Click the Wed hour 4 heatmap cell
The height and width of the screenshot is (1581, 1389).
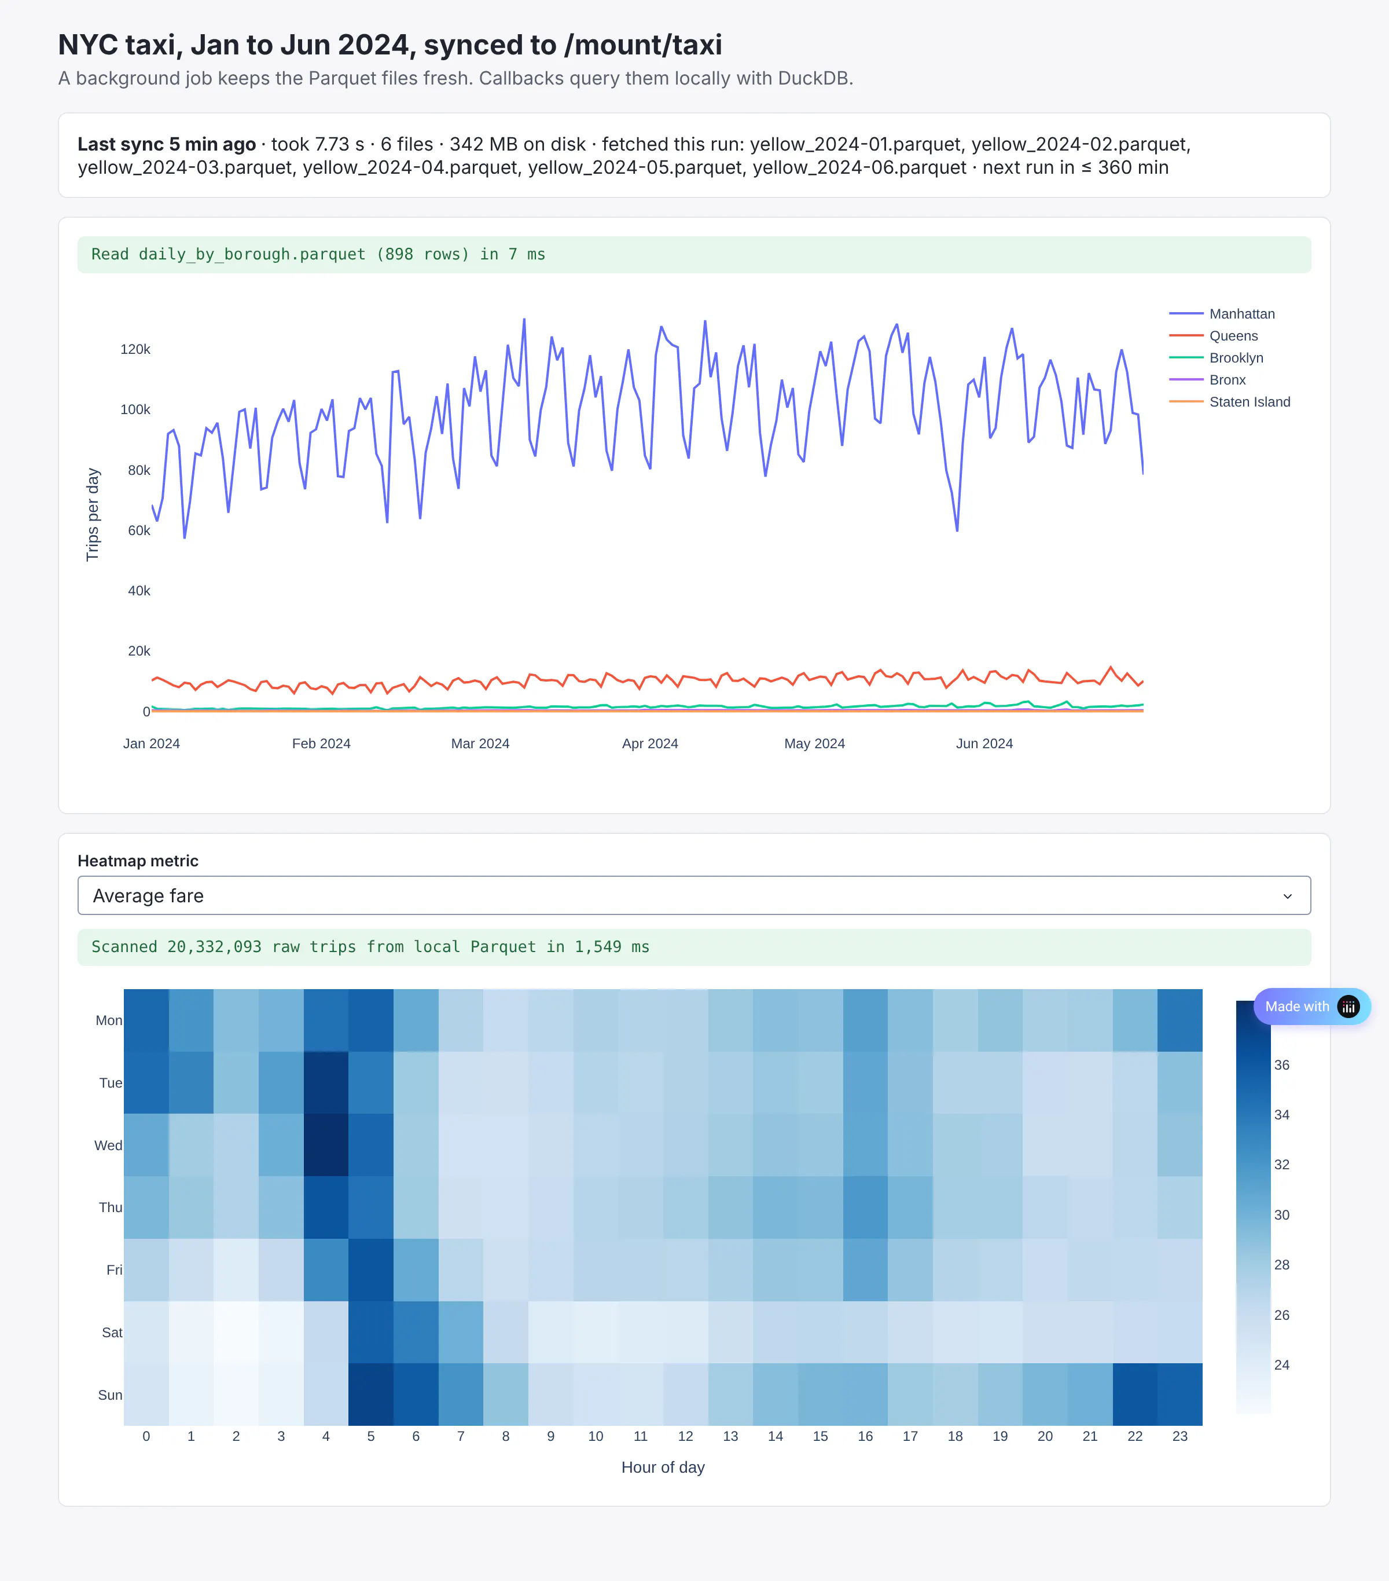(326, 1145)
